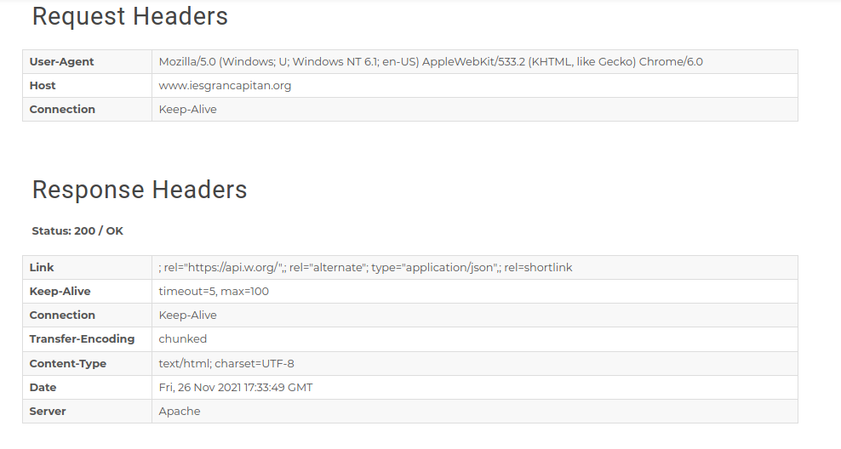Click the chunked encoding value
This screenshot has width=841, height=449.
(182, 339)
